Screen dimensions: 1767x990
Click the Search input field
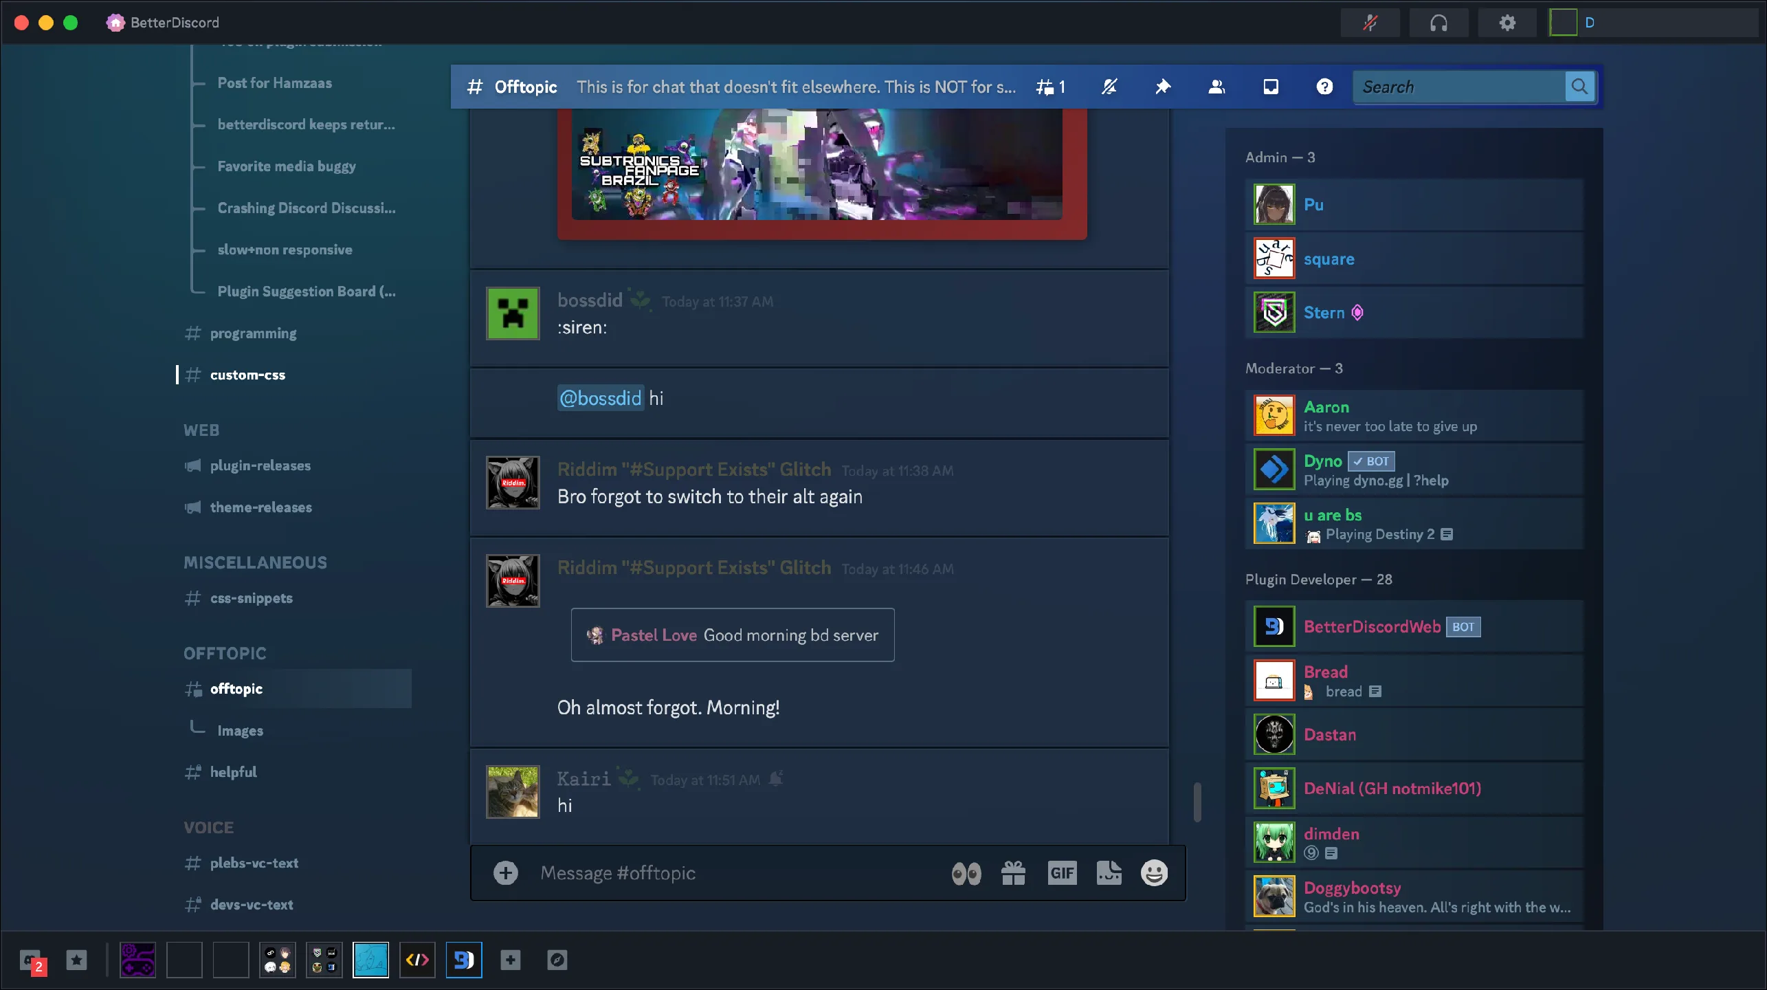click(x=1458, y=87)
